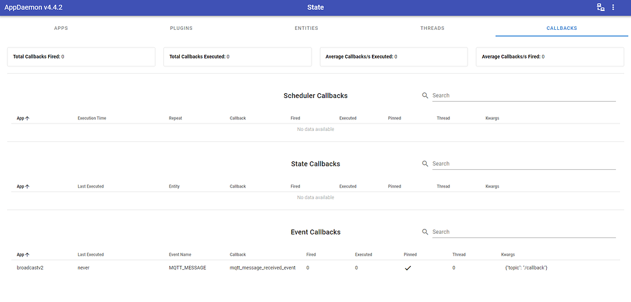
Task: Focus the Scheduler Callbacks search field
Action: 524,96
